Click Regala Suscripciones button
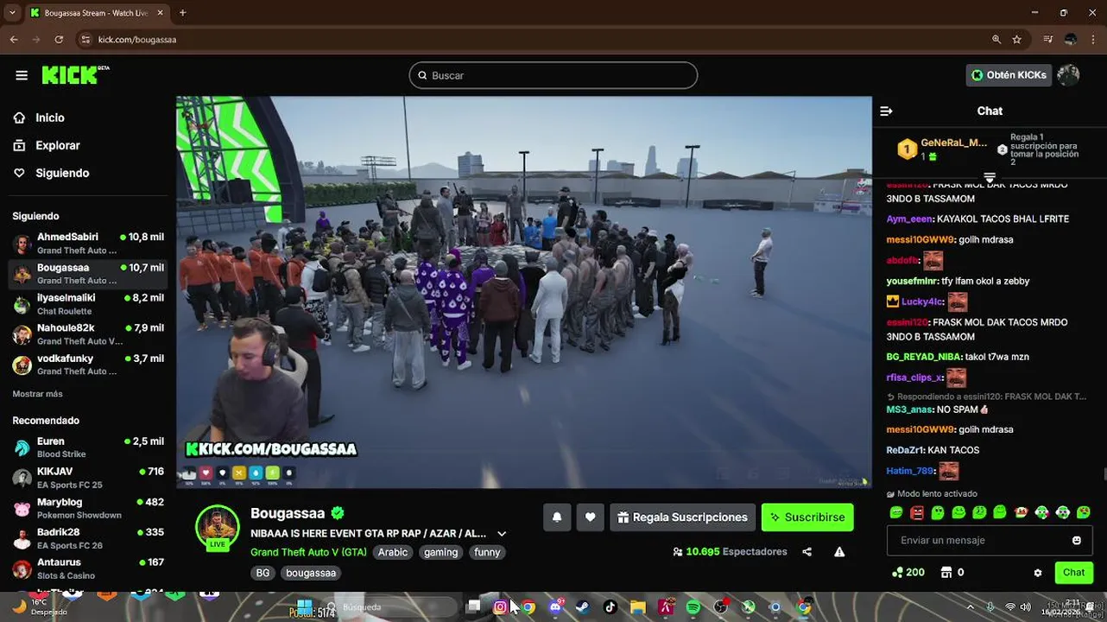 [x=682, y=517]
